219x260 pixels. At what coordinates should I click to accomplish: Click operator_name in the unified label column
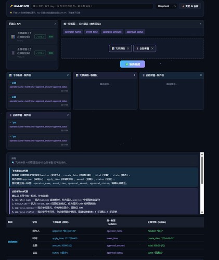pos(114,231)
